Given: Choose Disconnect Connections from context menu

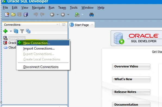Looking at the screenshot, I should coord(43,67).
